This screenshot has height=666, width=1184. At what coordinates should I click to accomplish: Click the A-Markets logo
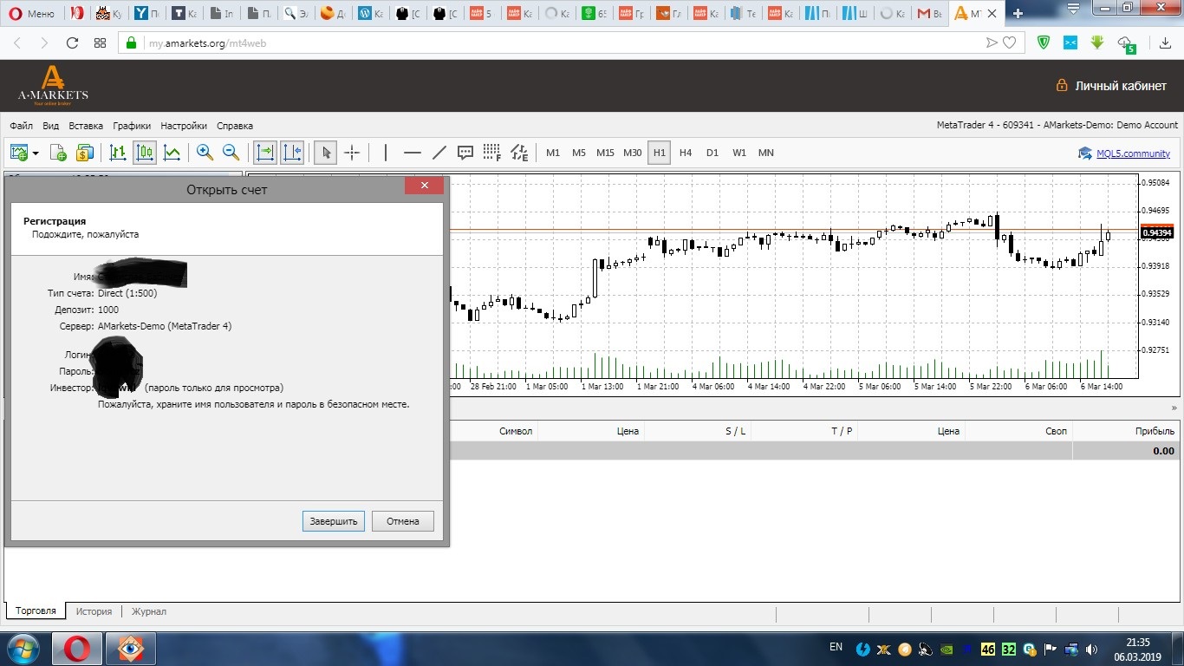click(53, 85)
